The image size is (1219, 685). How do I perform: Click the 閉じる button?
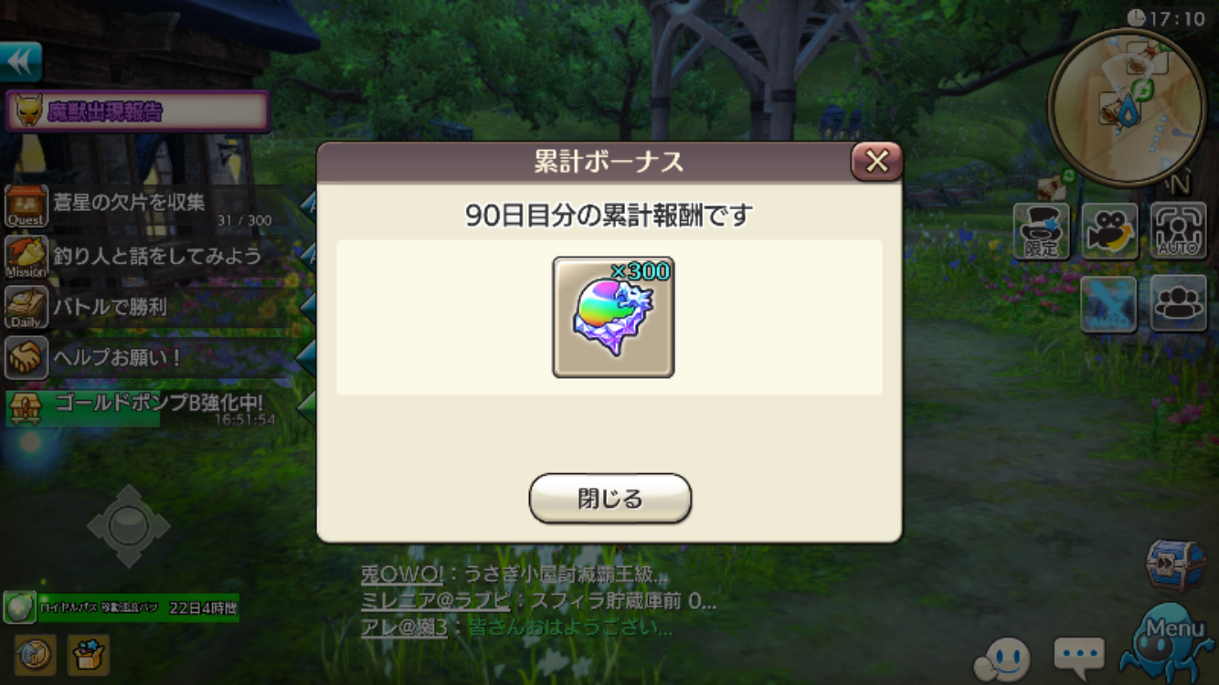609,499
